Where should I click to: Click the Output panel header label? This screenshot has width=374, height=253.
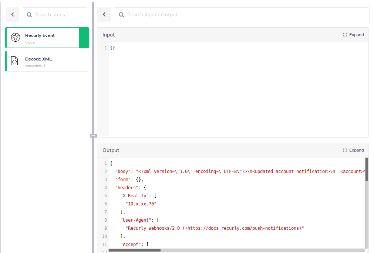(111, 150)
